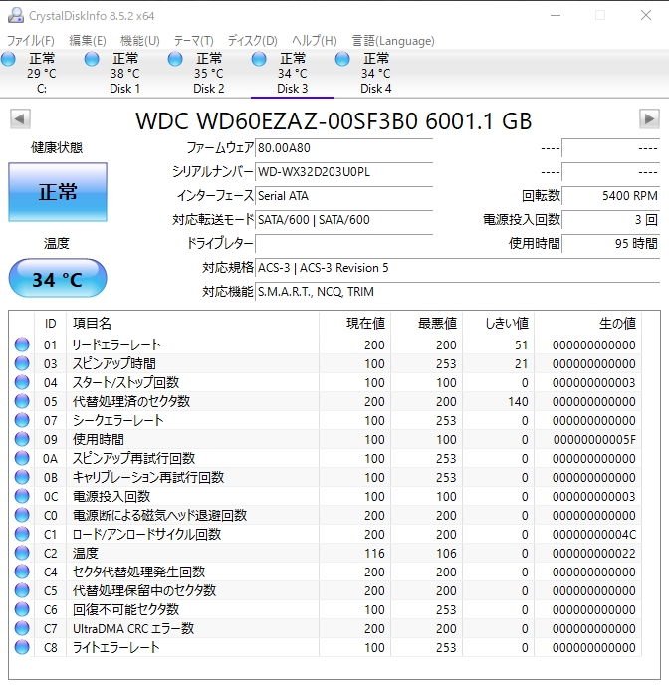Click the S.M.A.R.T., NCQ, TRIM features field
This screenshot has width=669, height=688.
click(x=458, y=292)
